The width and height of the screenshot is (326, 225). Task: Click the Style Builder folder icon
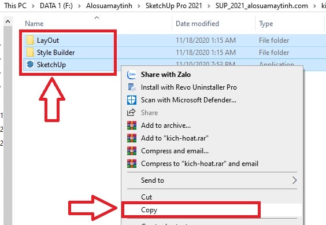tap(30, 52)
